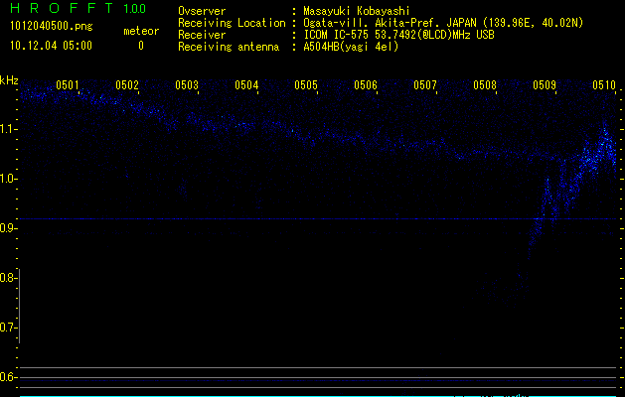Click the 0505 time marker
The width and height of the screenshot is (625, 397).
pos(306,84)
